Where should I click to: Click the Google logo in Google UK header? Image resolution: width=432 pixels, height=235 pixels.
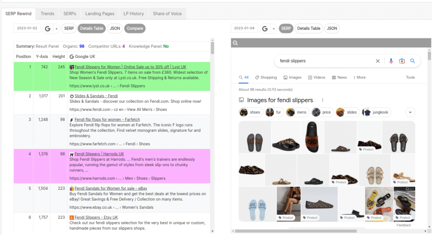tap(72, 57)
